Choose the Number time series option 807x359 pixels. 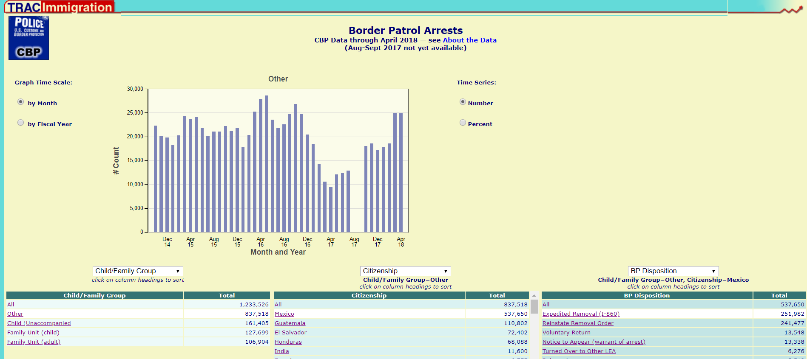point(463,102)
